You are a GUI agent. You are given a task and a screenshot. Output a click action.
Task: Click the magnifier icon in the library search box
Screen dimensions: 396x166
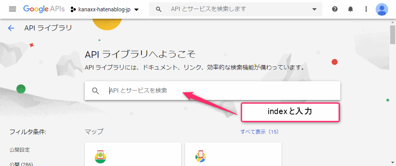tap(95, 91)
